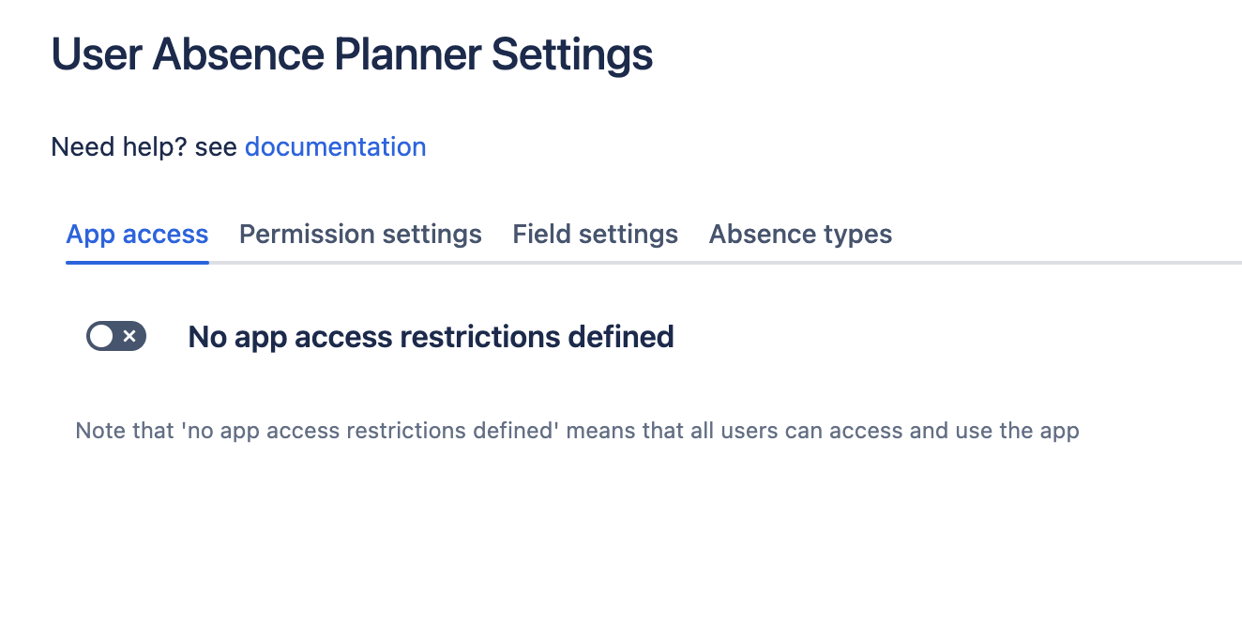Click the X icon inside the toggle
Screen dimensions: 1242x640
pyautogui.click(x=130, y=336)
